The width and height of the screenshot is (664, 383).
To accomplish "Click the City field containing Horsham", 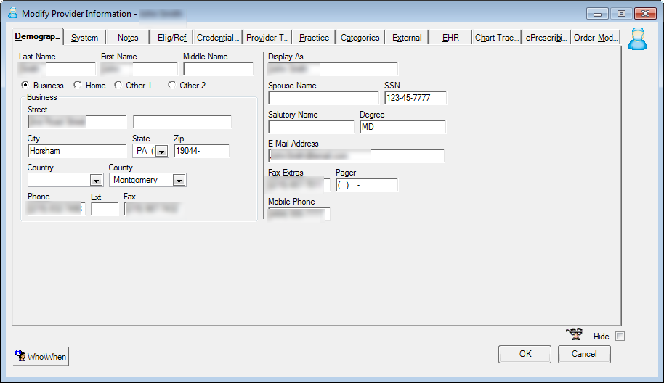I will 77,151.
